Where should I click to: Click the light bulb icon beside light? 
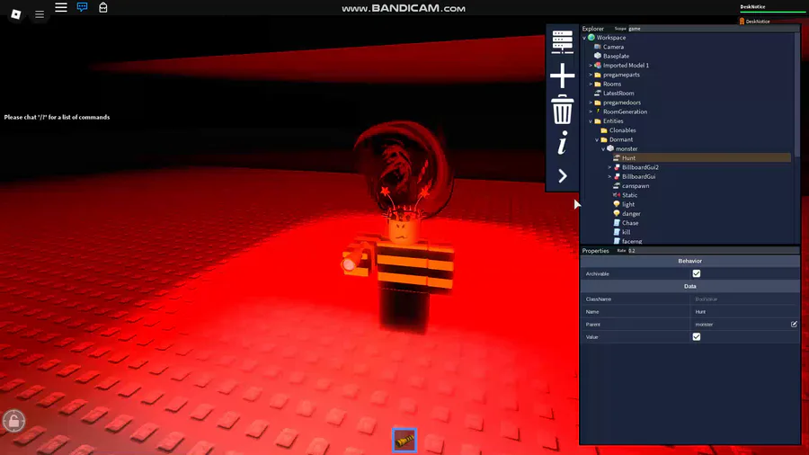coord(617,204)
